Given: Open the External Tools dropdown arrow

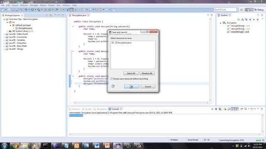Looking at the screenshot, I should tap(42, 10).
